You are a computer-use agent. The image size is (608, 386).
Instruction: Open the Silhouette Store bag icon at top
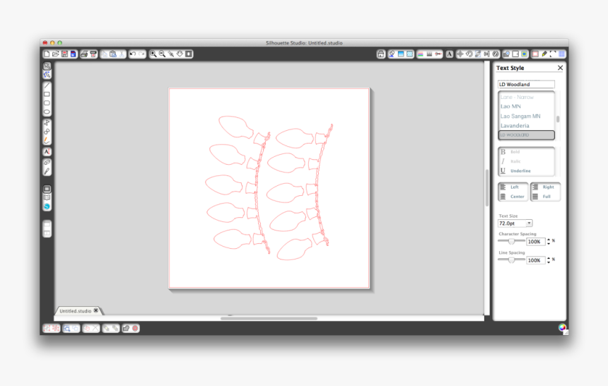(381, 54)
